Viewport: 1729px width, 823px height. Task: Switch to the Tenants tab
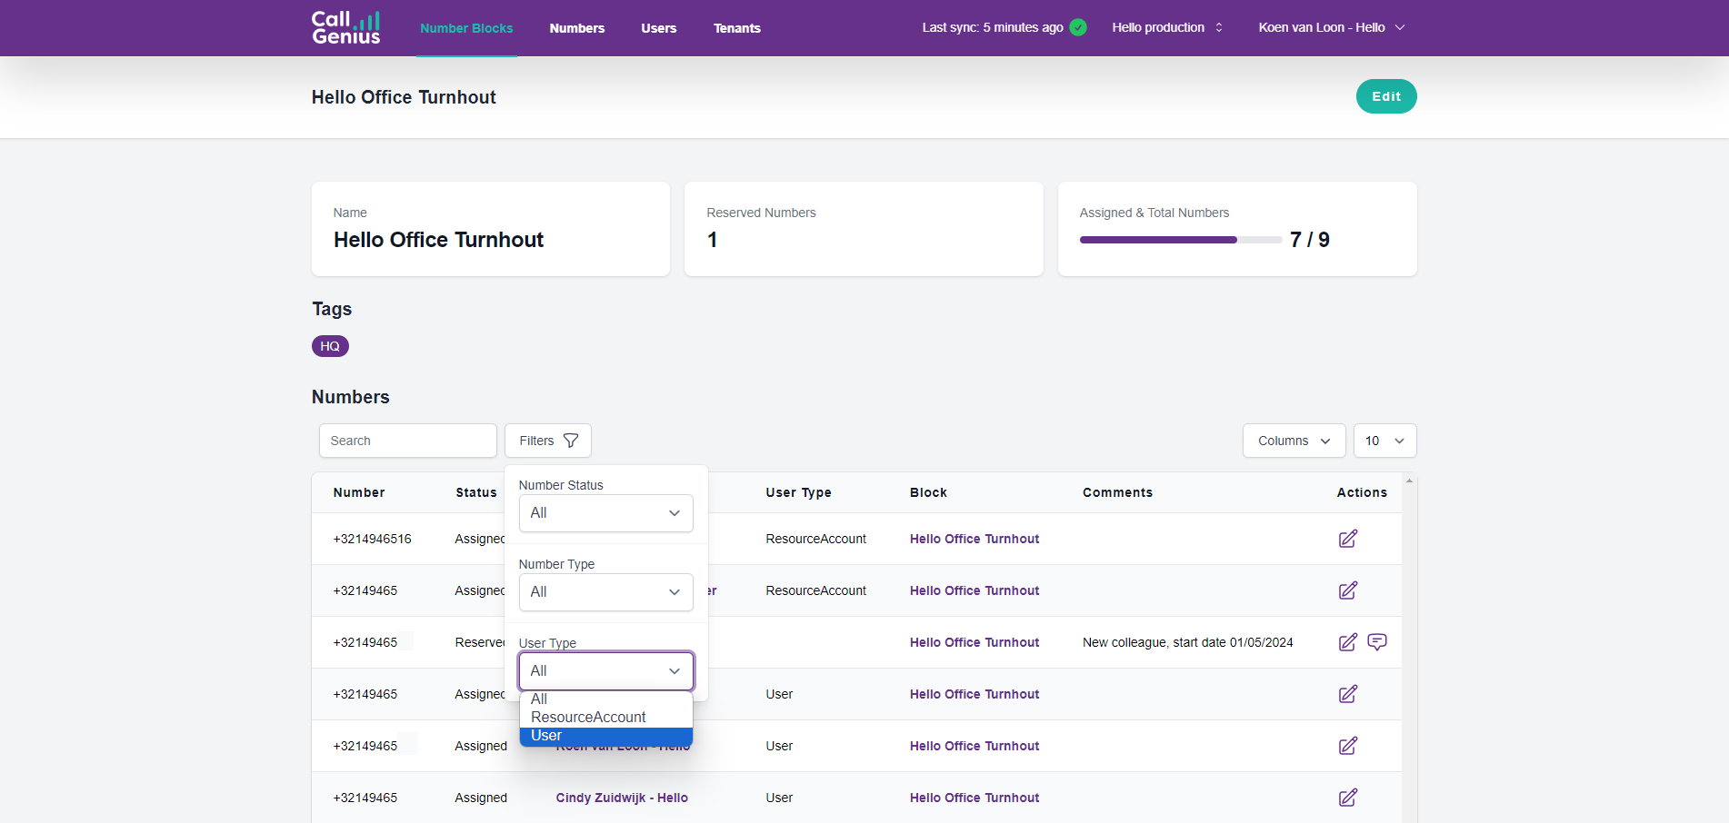737,28
